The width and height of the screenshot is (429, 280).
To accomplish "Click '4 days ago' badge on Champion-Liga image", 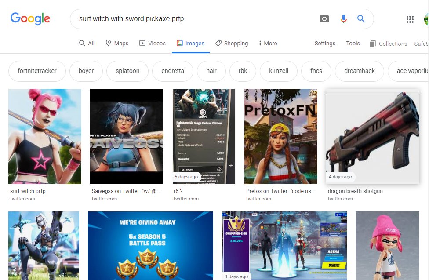I will click(x=236, y=276).
